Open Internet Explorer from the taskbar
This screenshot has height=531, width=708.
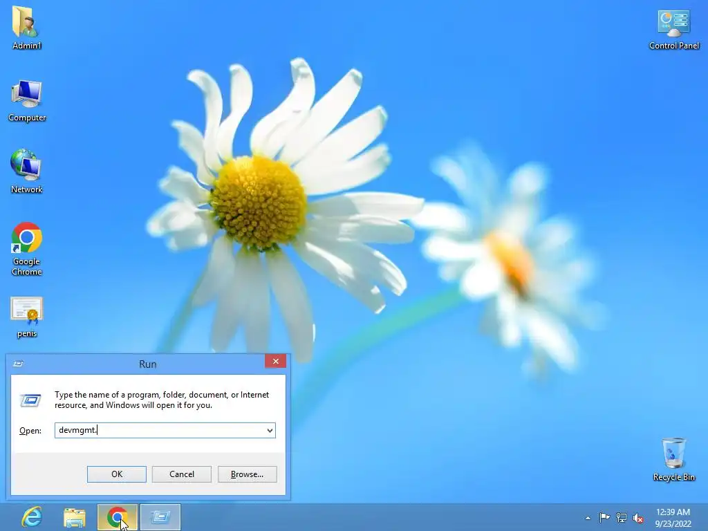tap(32, 517)
